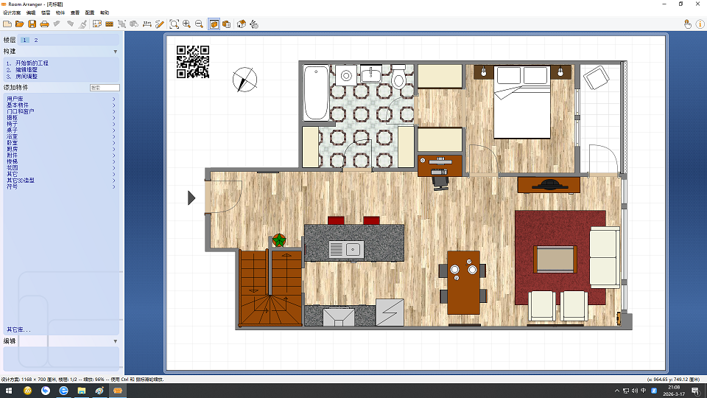
Task: Click the Zoom to fit icon
Action: coord(175,24)
